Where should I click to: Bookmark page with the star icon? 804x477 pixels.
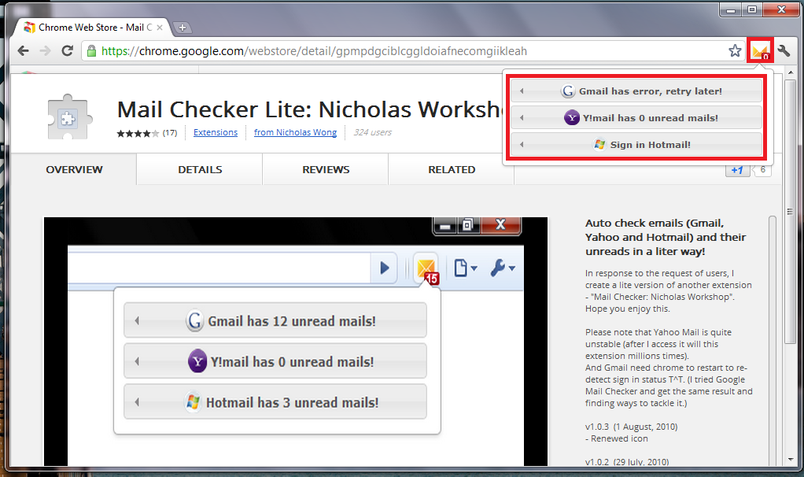point(735,51)
